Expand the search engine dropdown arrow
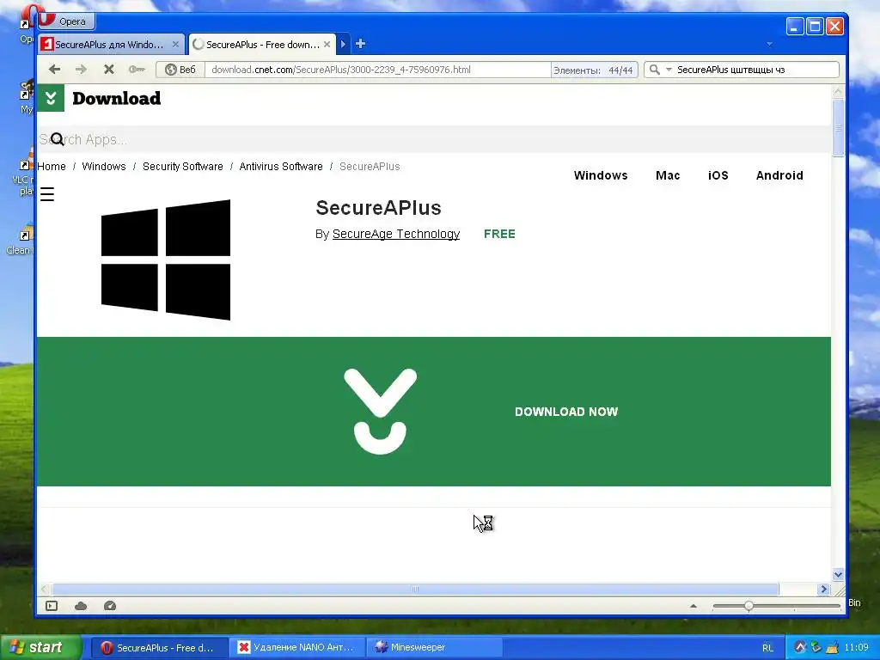Image resolution: width=880 pixels, height=660 pixels. coord(669,70)
